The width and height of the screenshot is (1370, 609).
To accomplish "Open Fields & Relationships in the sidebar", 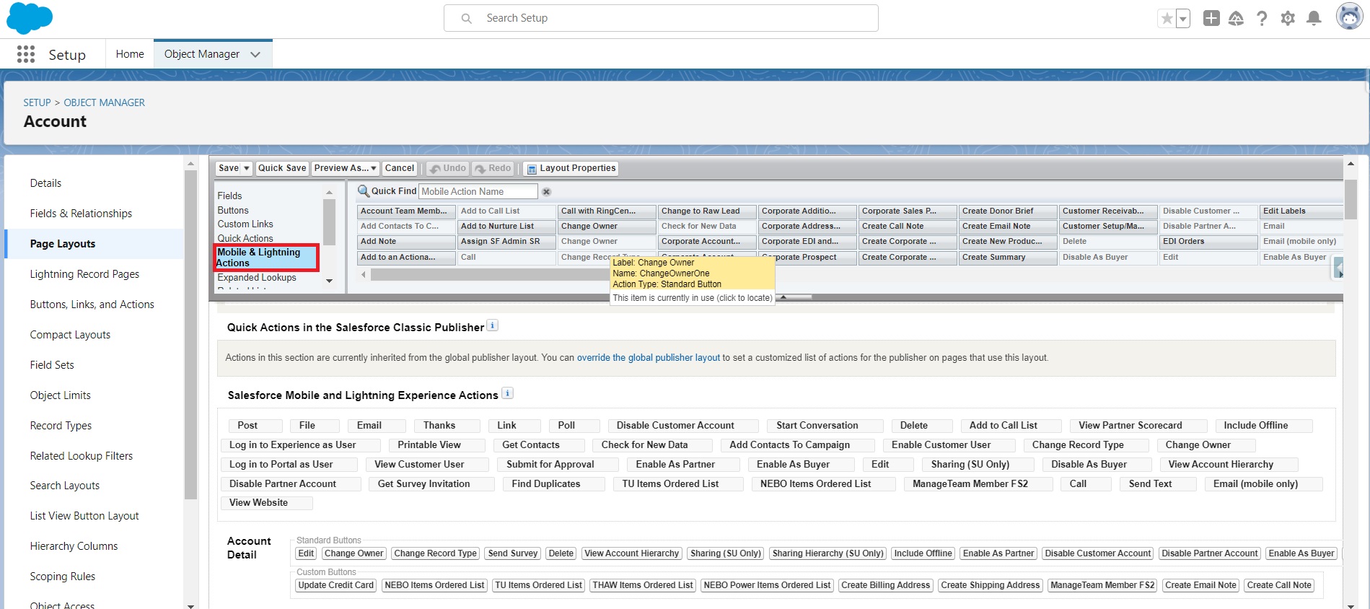I will coord(81,214).
